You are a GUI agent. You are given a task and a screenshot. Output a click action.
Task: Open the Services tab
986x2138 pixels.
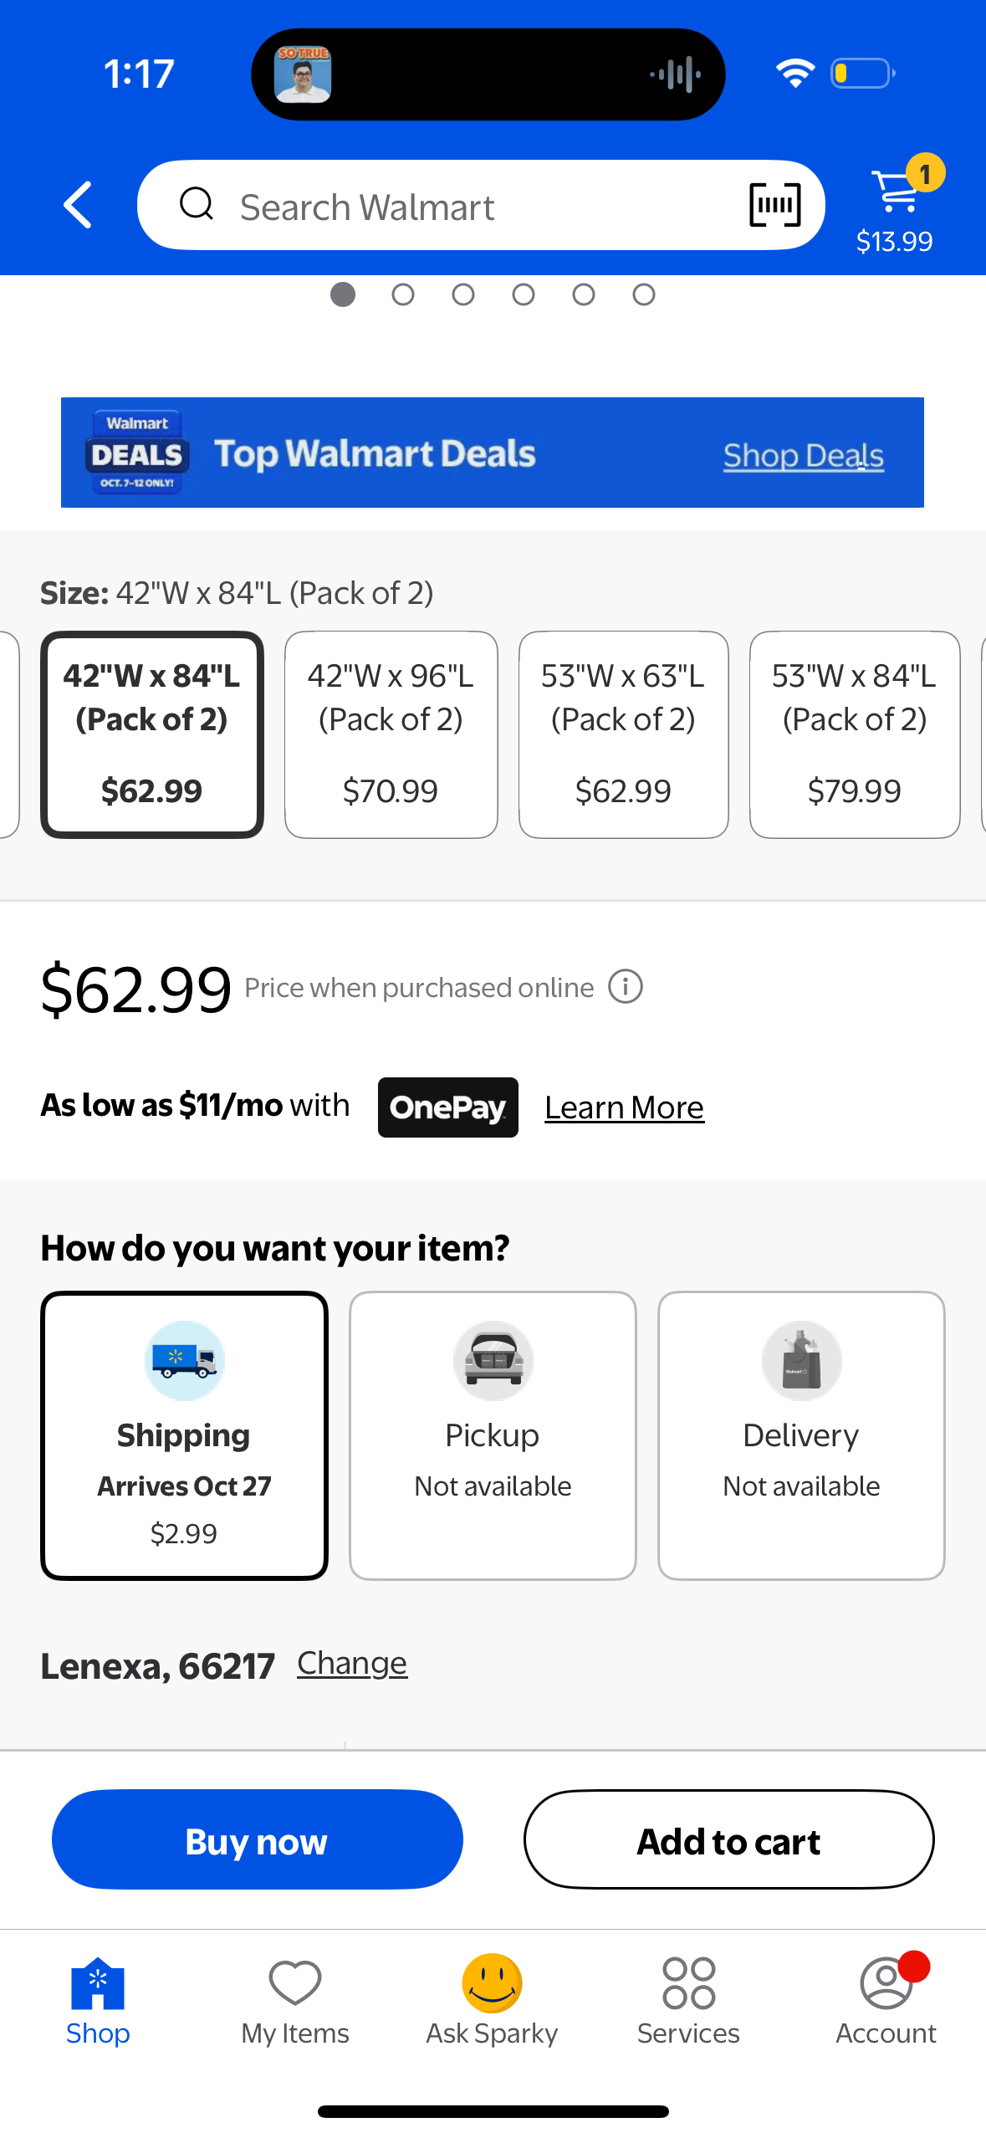(688, 2001)
